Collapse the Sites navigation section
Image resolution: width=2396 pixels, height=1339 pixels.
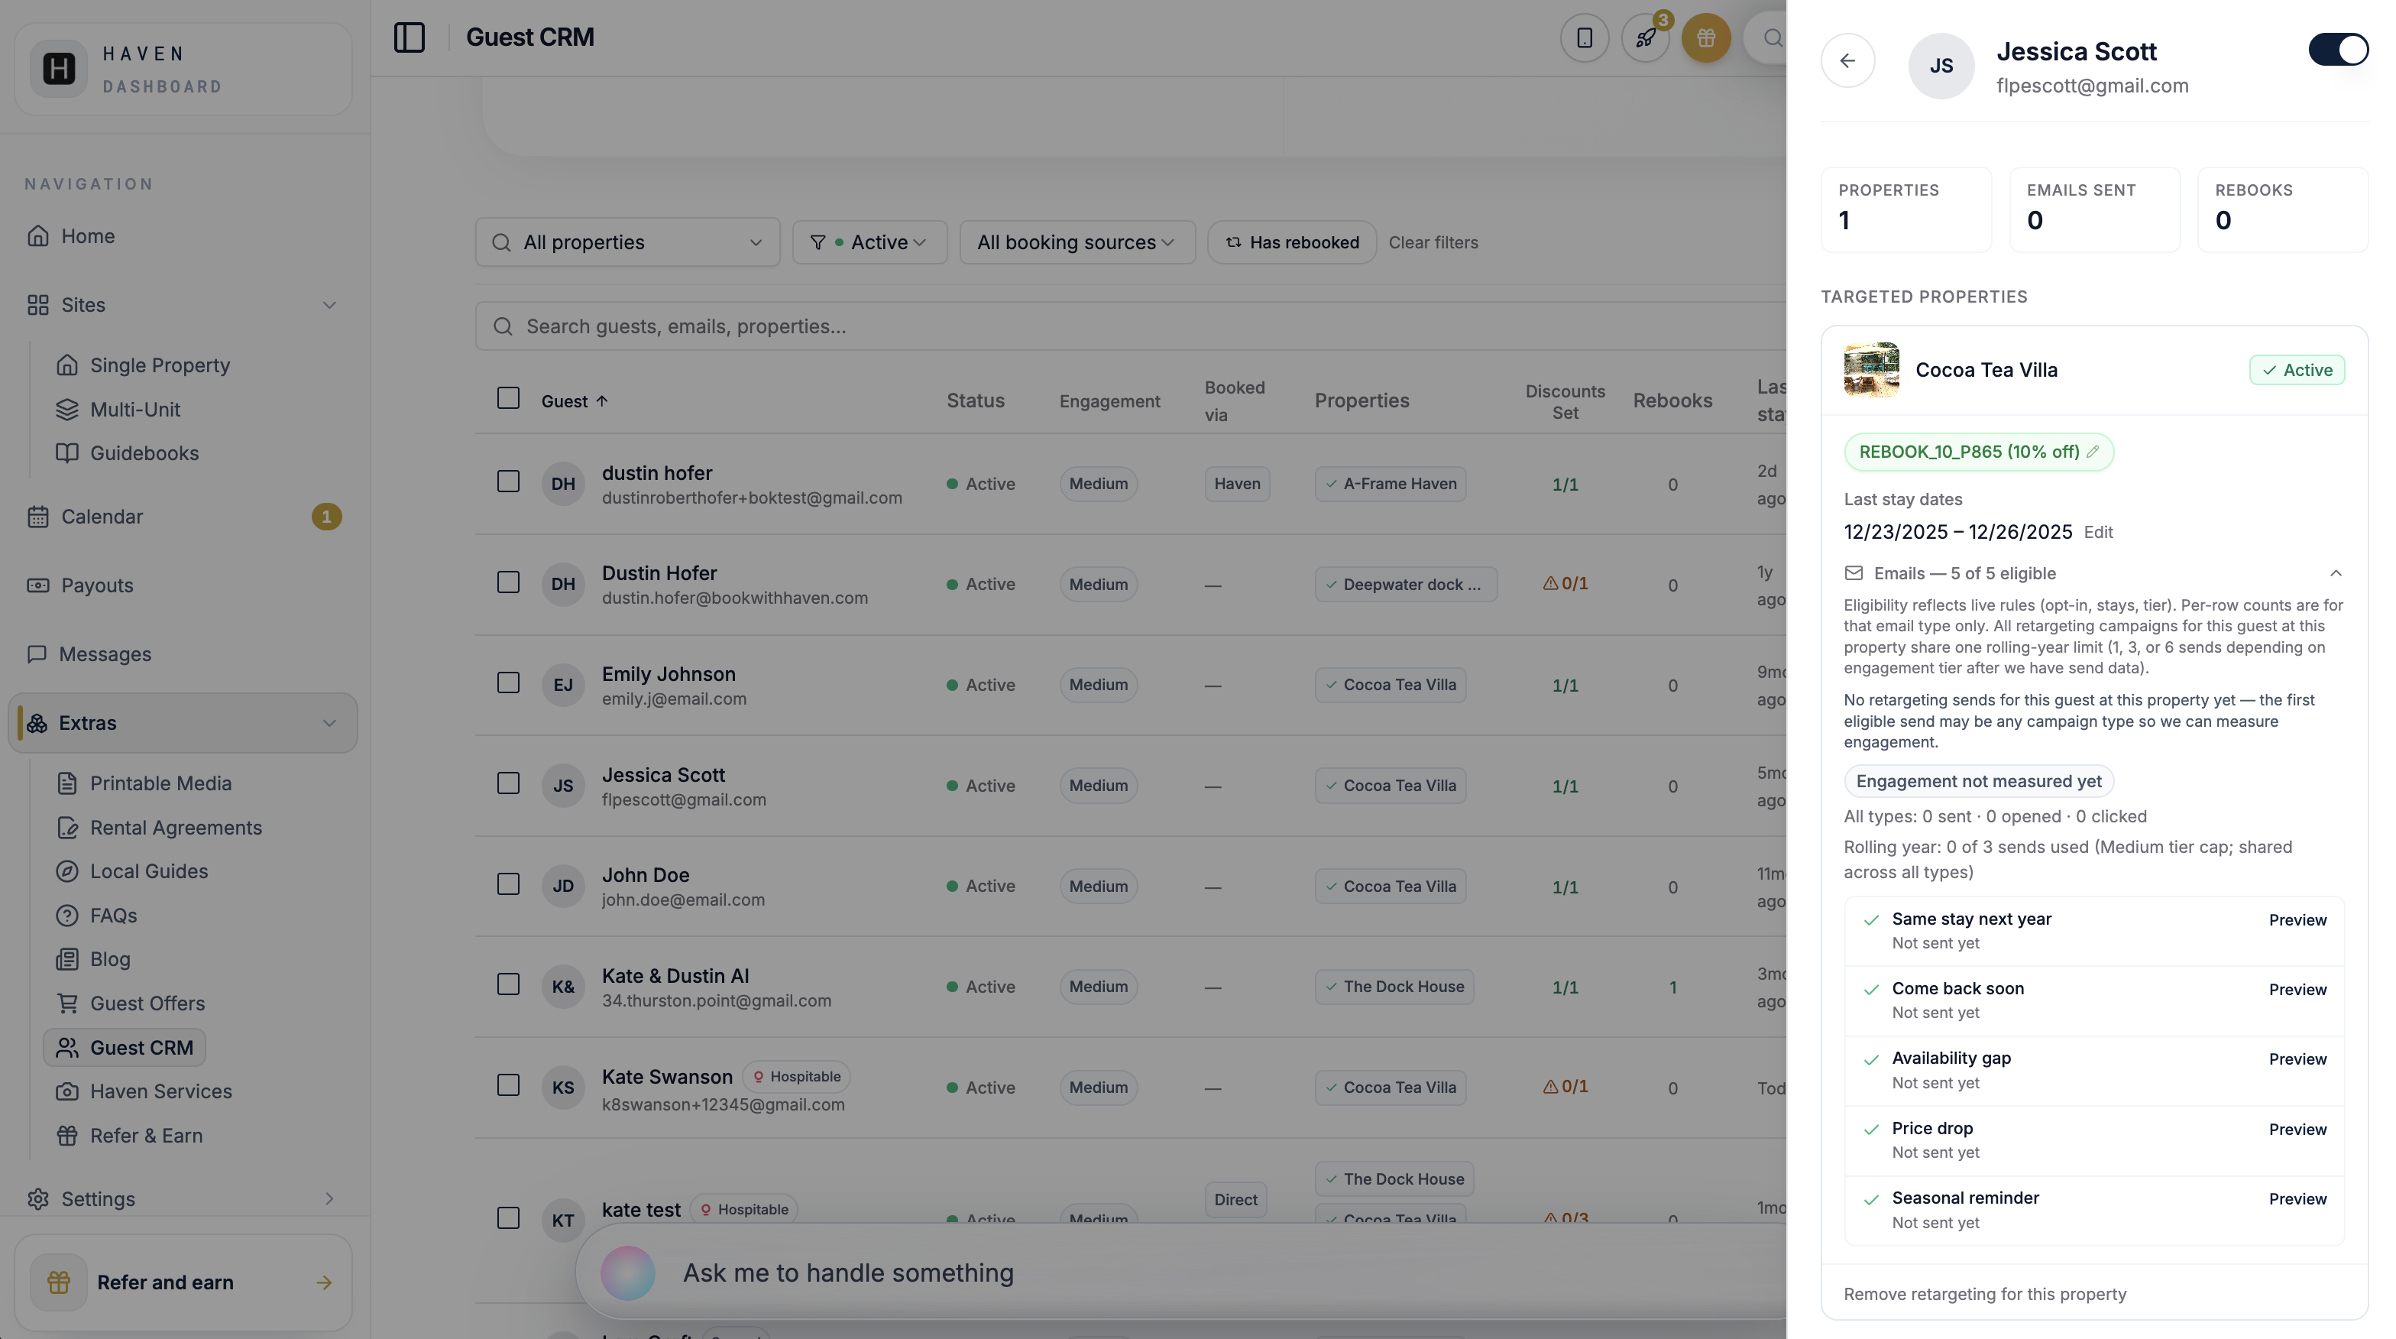click(329, 305)
